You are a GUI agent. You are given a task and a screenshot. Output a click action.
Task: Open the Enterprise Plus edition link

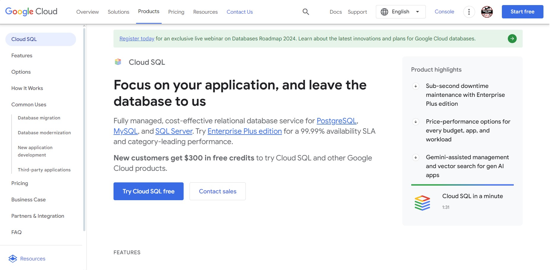(x=245, y=131)
